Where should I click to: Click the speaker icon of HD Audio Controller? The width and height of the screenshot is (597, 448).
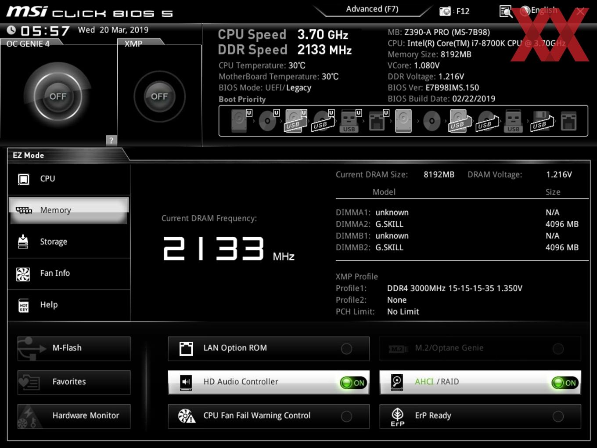186,382
